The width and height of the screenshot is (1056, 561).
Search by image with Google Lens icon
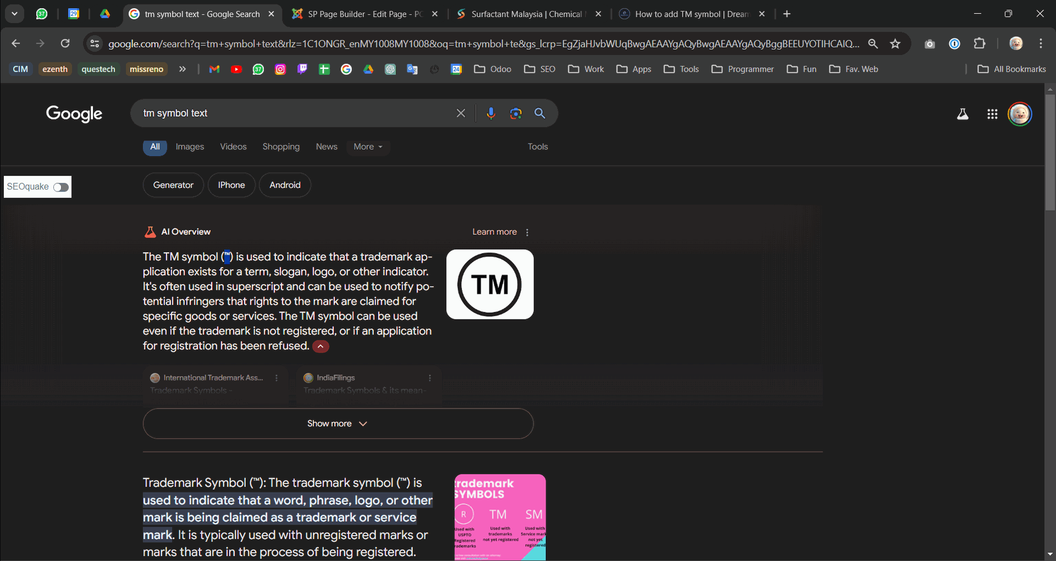click(516, 113)
